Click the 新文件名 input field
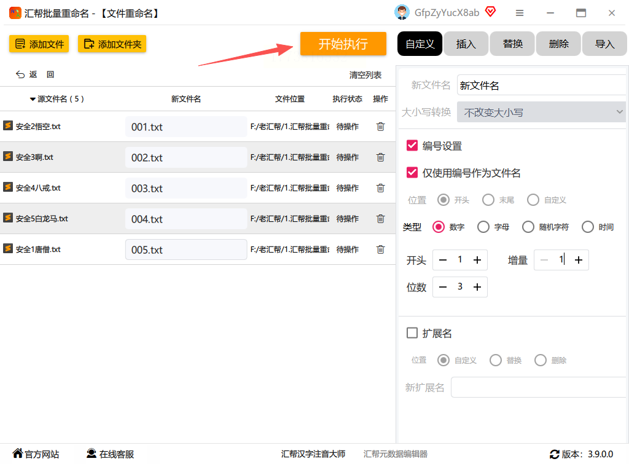 pos(541,85)
